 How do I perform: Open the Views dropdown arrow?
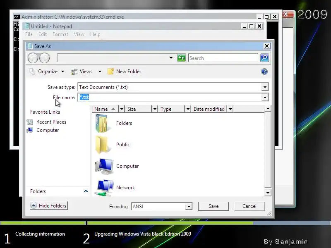click(100, 72)
